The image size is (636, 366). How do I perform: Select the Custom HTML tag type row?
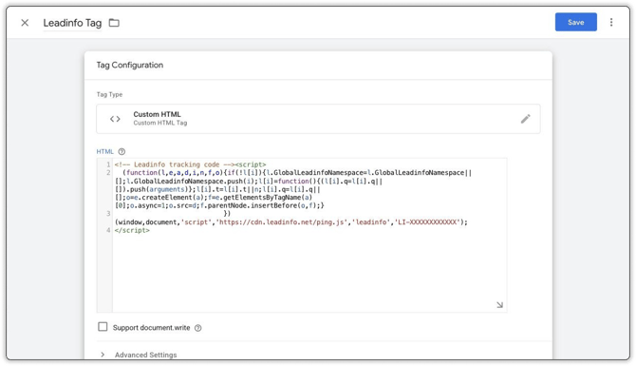click(318, 119)
